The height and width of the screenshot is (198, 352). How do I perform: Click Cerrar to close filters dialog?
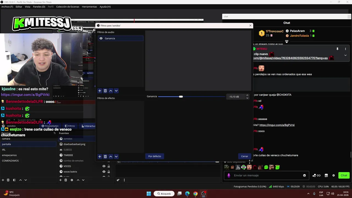coord(244,156)
